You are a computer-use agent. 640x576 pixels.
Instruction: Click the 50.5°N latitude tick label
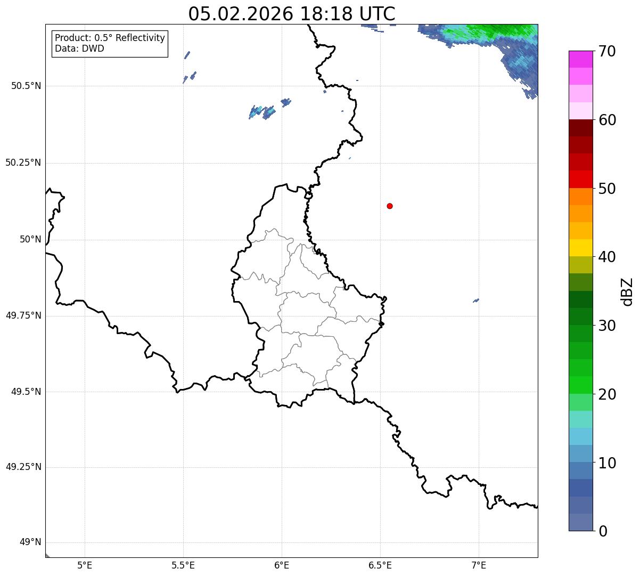point(26,86)
